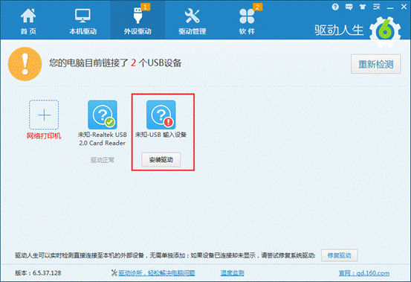Screen dimensions: 411x282
Task: Select the USB 输入设备 device icon
Action: click(161, 115)
